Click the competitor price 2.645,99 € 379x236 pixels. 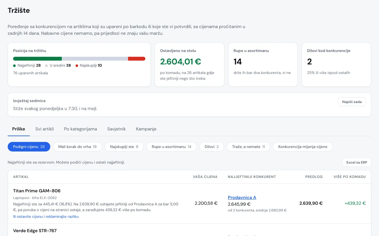pos(239,204)
